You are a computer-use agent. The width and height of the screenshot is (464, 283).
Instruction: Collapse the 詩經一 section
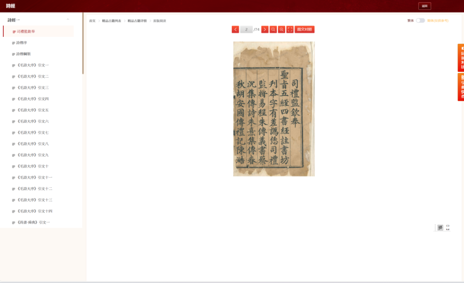click(x=68, y=19)
